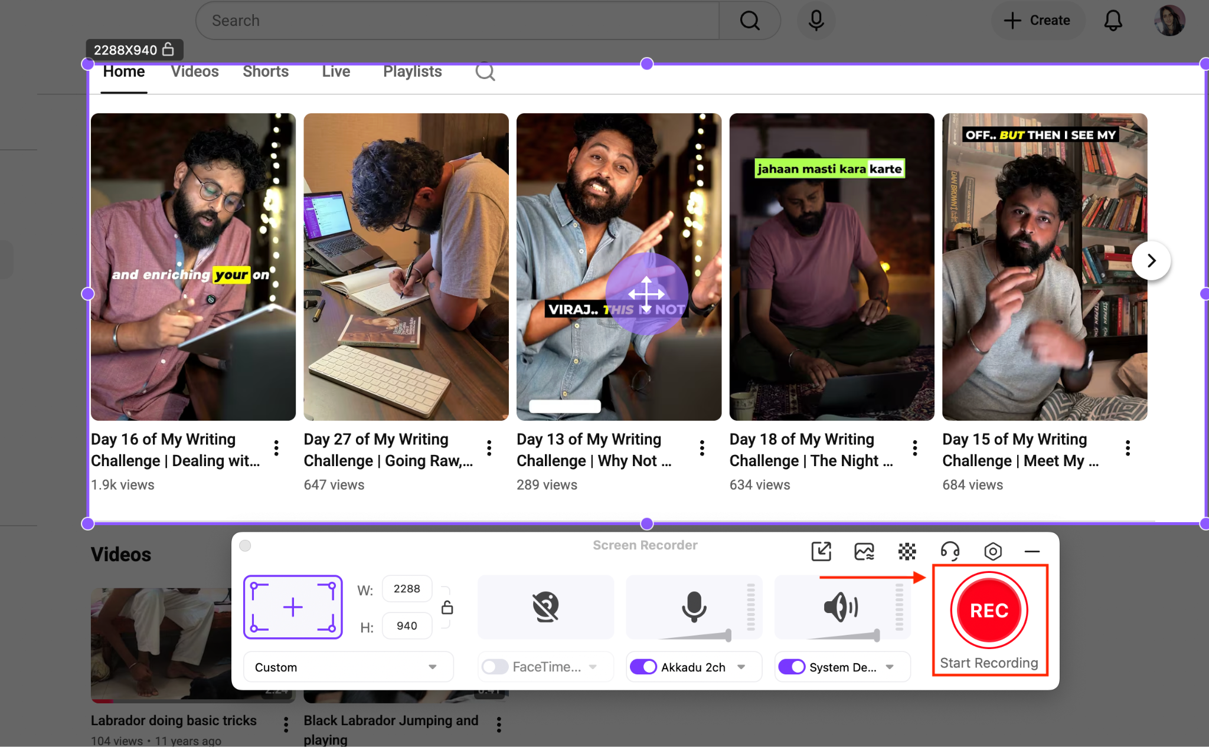
Task: Click the disabled webcam tile
Action: coord(545,607)
